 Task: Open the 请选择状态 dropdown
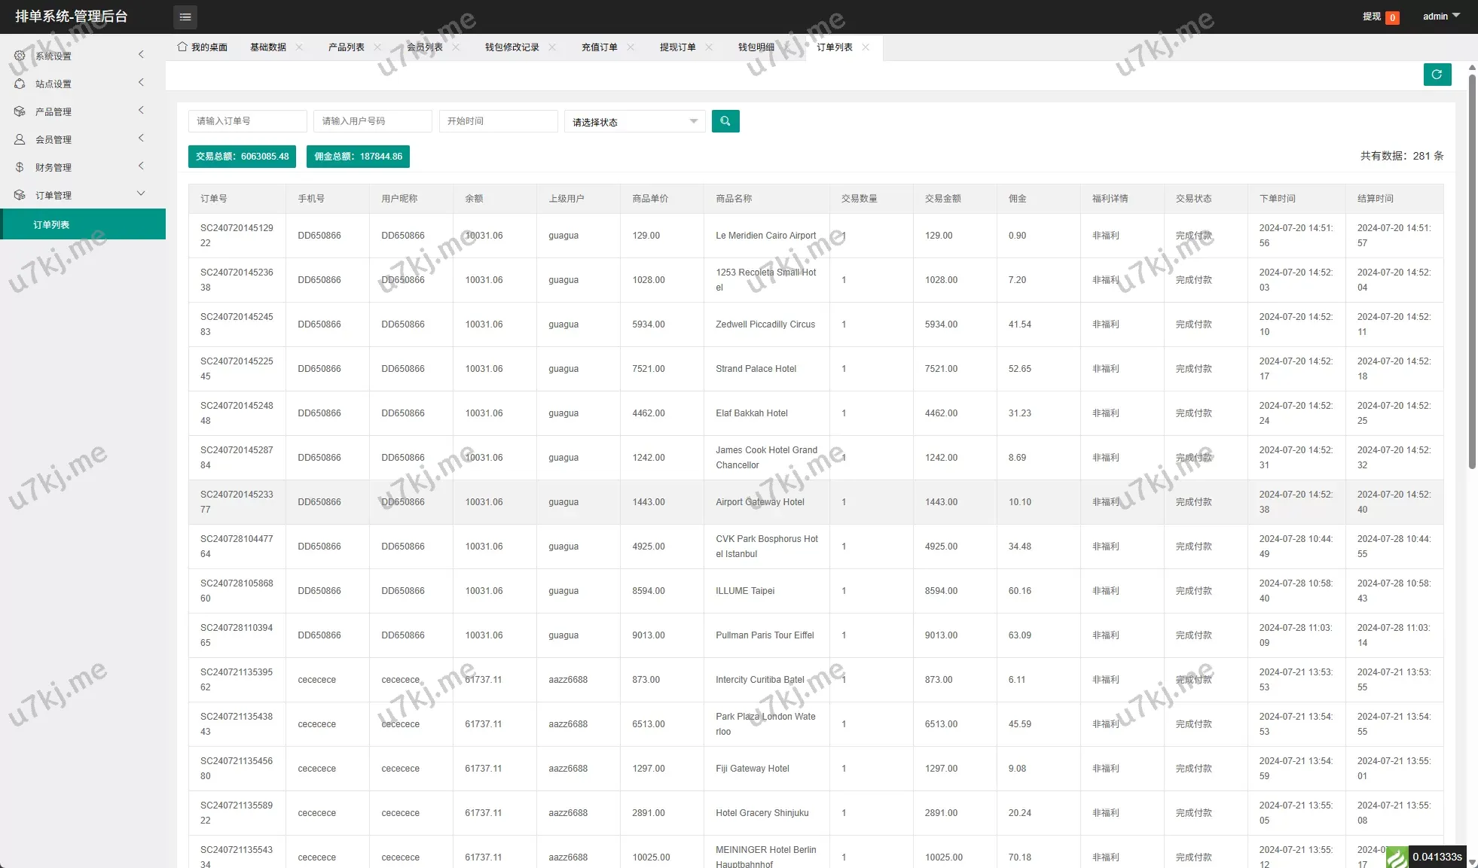pyautogui.click(x=634, y=122)
